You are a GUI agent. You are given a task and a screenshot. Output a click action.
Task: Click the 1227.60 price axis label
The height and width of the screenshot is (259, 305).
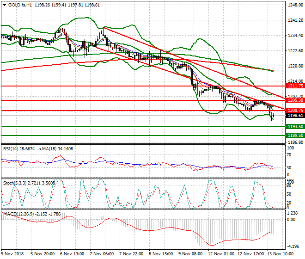tap(294, 51)
